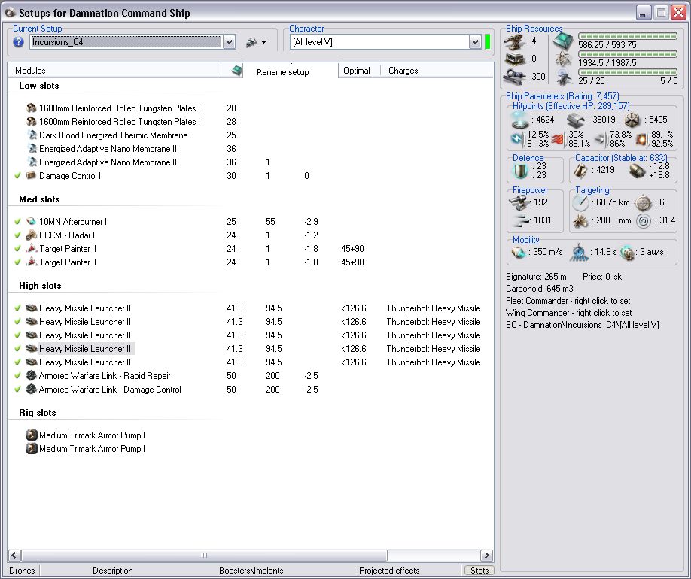Click the capacitor recharge icon beside -12.8
This screenshot has height=579, width=691.
(x=637, y=171)
